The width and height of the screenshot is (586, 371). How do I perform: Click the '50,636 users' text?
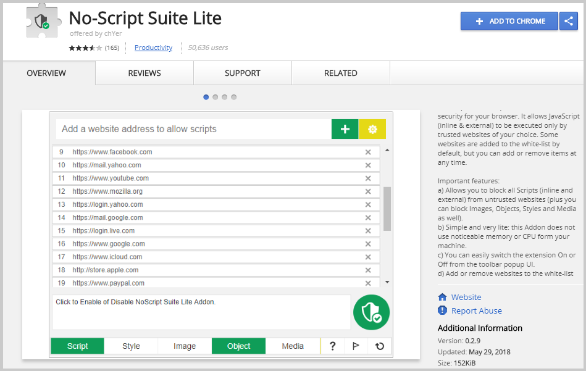click(208, 48)
